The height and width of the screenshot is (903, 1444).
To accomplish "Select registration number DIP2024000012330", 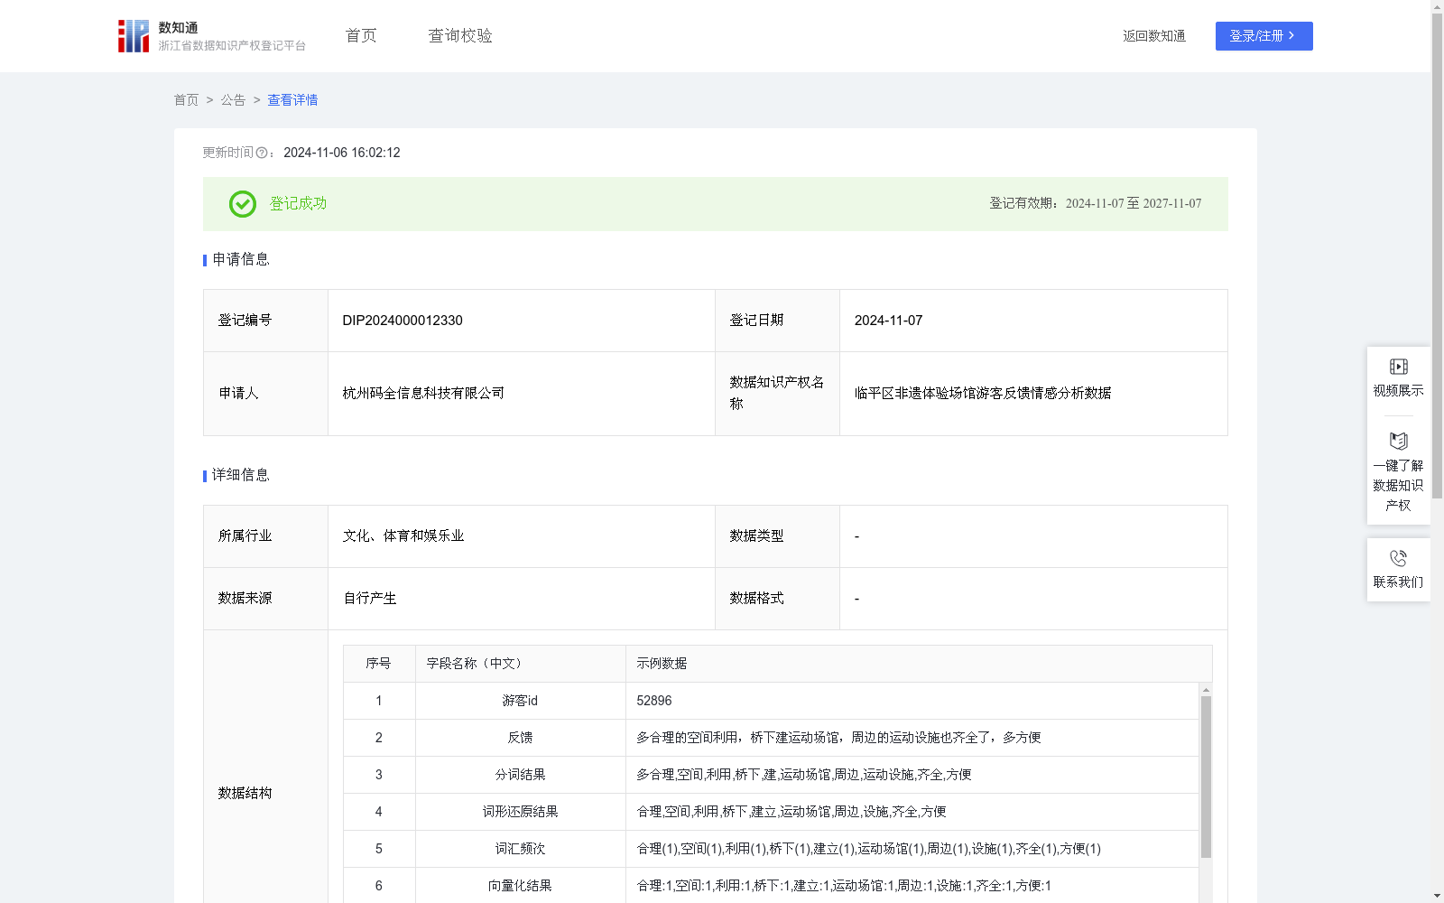I will coord(403,321).
